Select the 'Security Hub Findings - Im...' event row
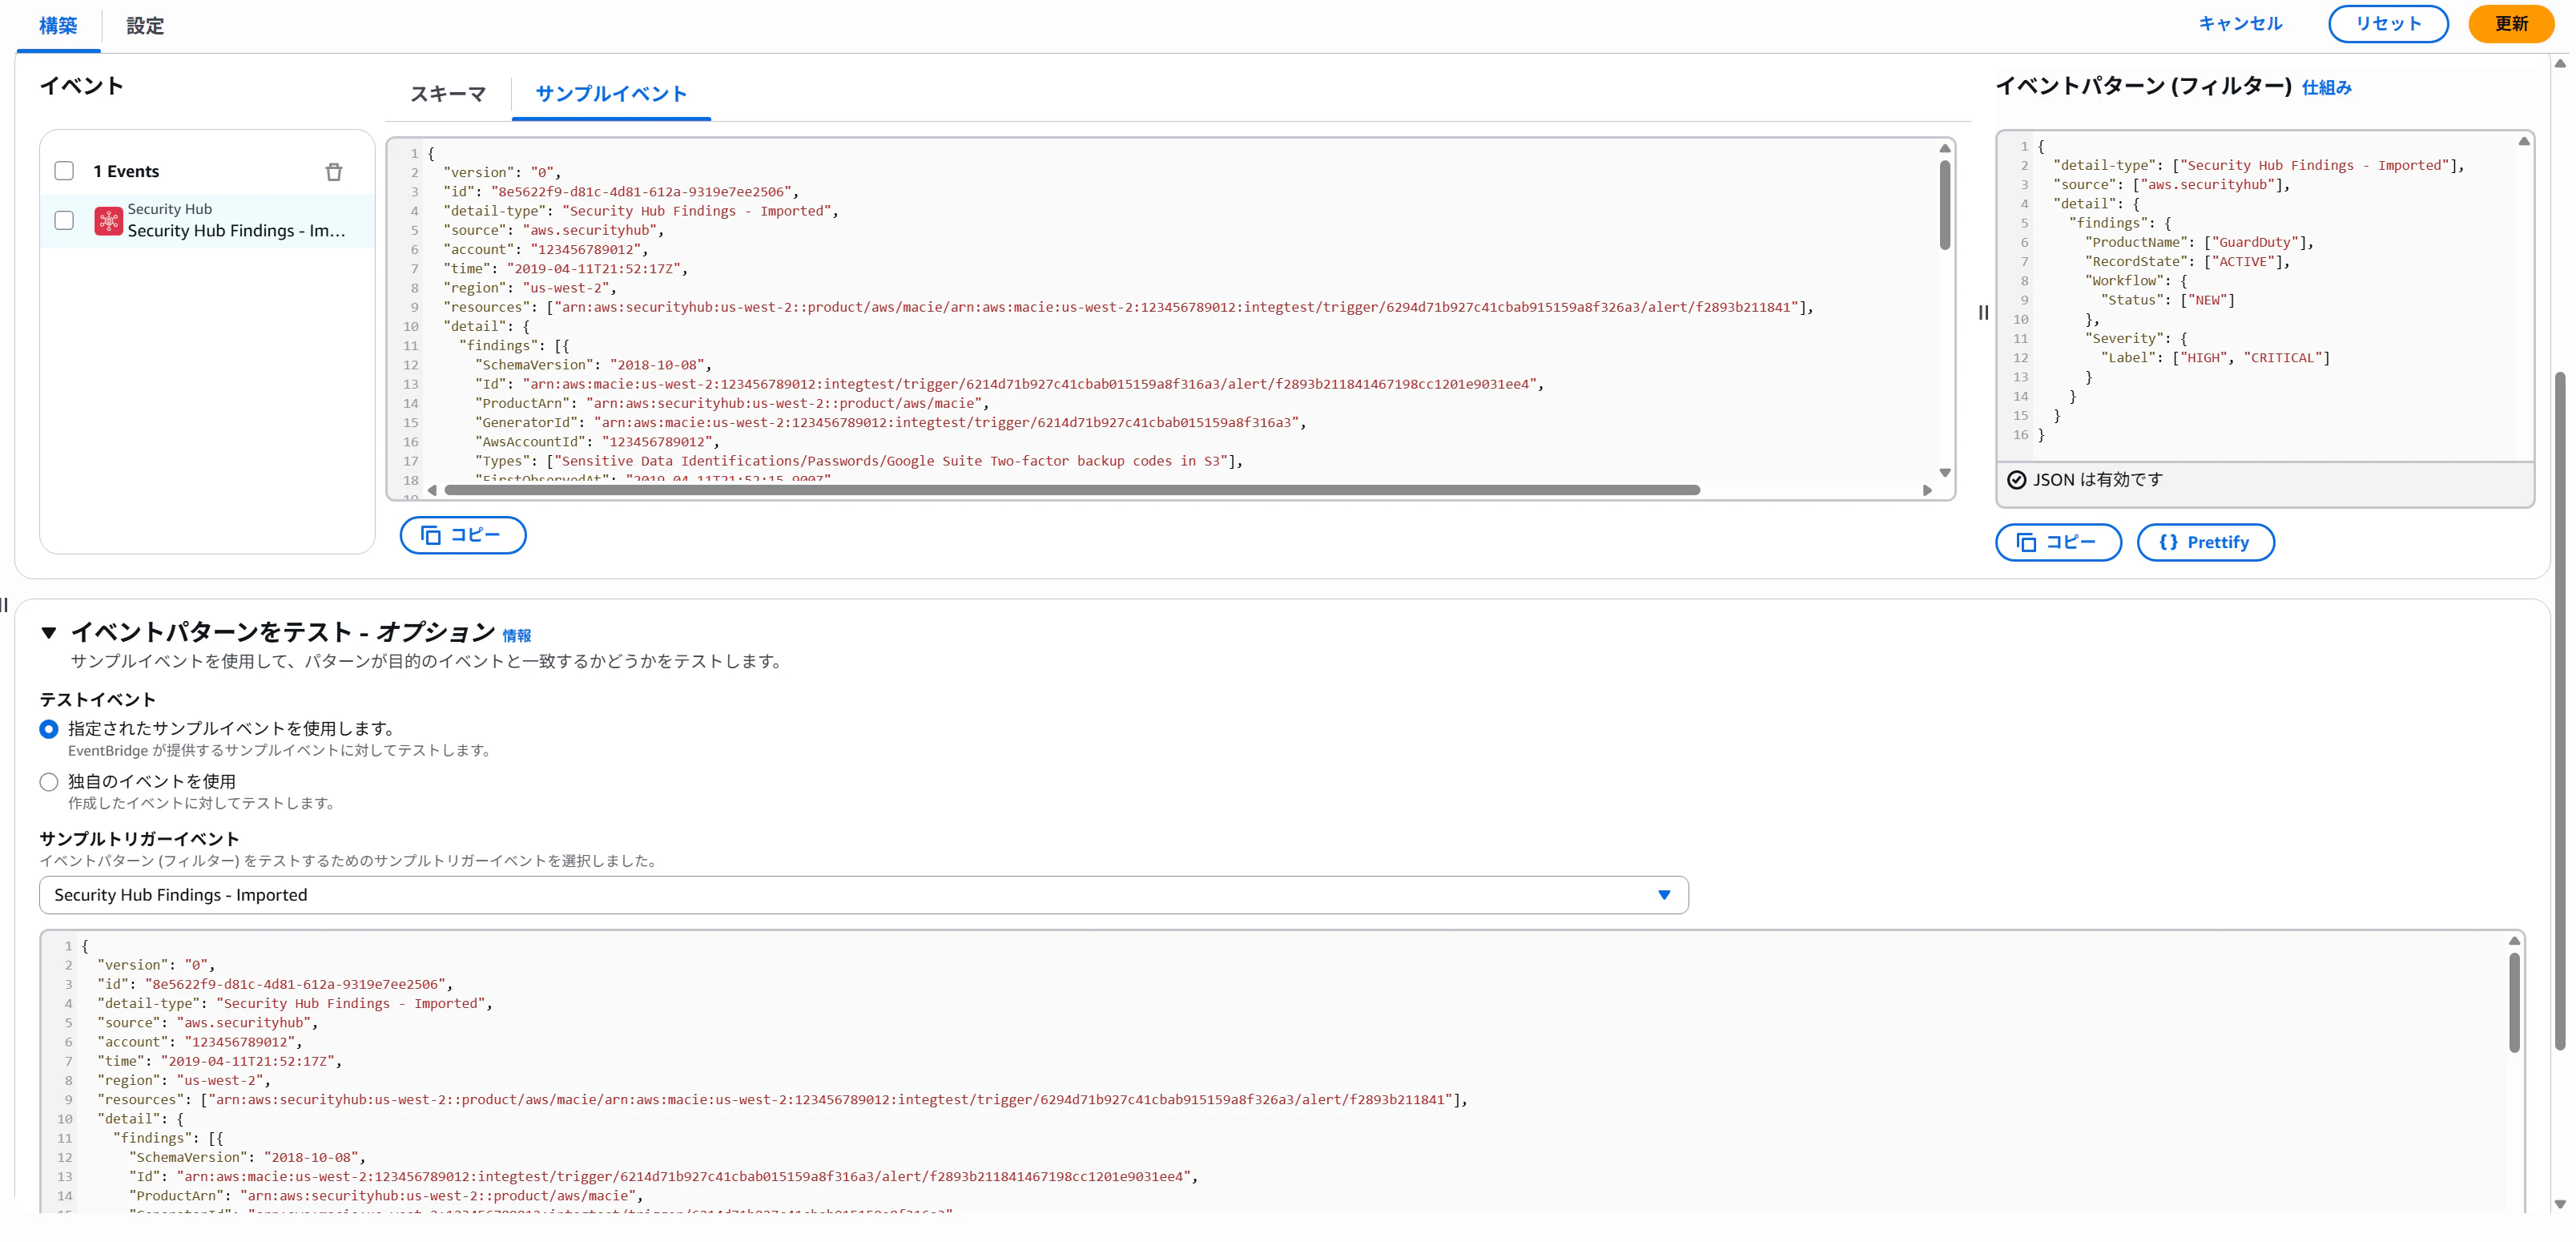The width and height of the screenshot is (2576, 1242). [x=208, y=220]
